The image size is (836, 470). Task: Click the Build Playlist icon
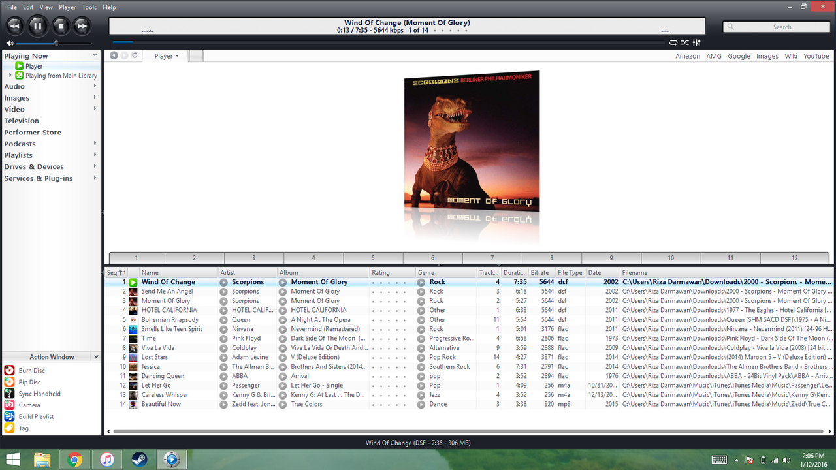(x=9, y=416)
